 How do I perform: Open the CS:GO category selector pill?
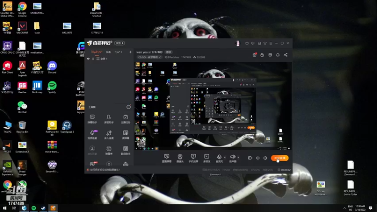coord(149,57)
